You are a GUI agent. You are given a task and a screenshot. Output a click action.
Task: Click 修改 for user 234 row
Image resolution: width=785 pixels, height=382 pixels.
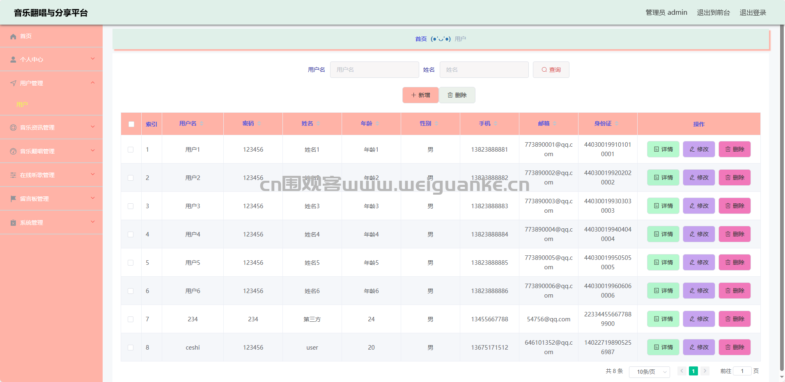pyautogui.click(x=699, y=319)
